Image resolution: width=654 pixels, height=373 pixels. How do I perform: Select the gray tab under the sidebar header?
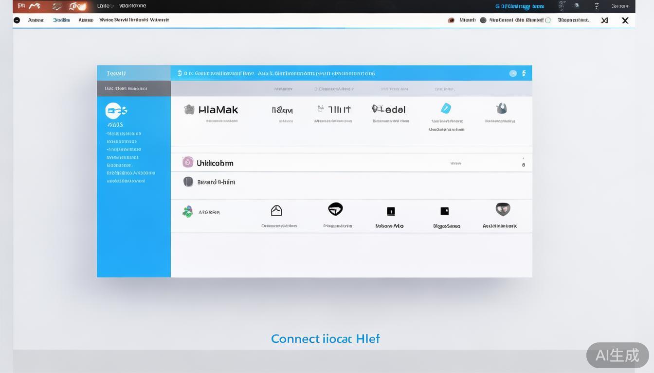[x=134, y=88]
